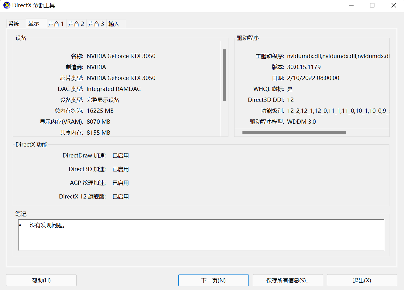
Task: Click total memory value 16225 MB
Action: pos(100,111)
